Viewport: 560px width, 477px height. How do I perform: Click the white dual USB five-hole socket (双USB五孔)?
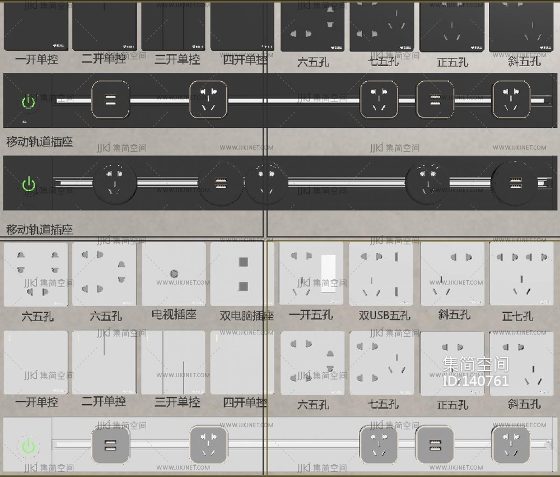tap(381, 274)
